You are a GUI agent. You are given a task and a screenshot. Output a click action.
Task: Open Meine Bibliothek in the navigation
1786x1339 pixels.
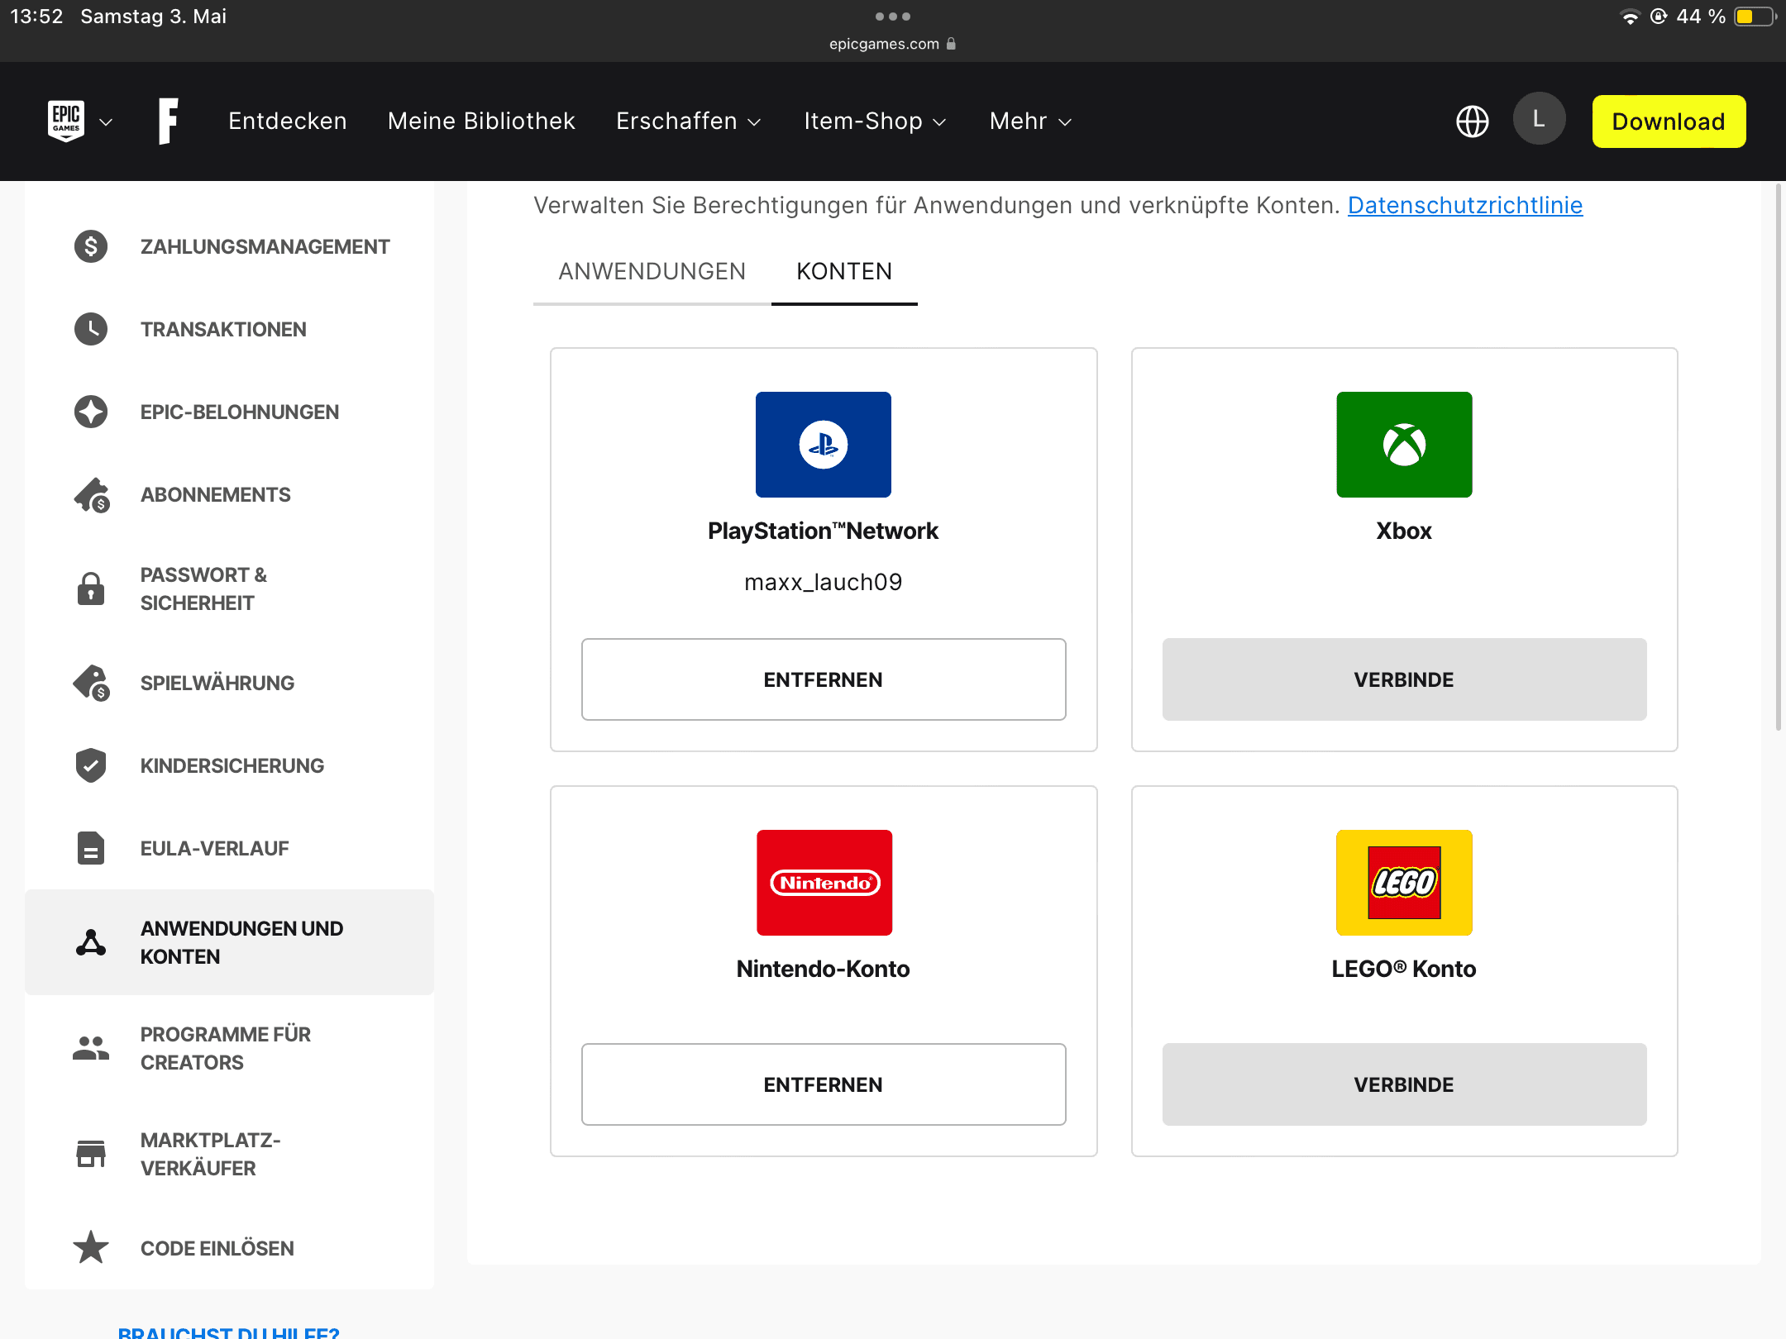[481, 122]
